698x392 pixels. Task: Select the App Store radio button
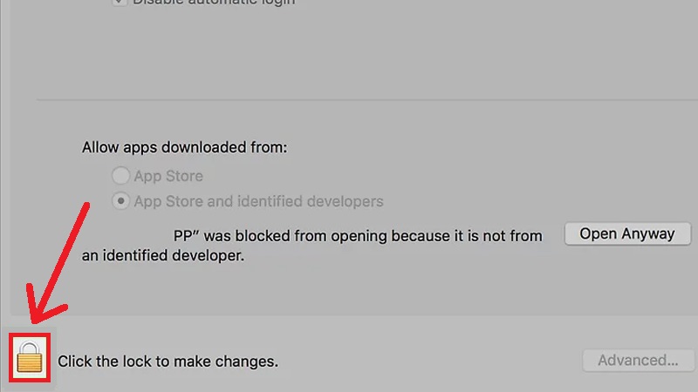(120, 176)
